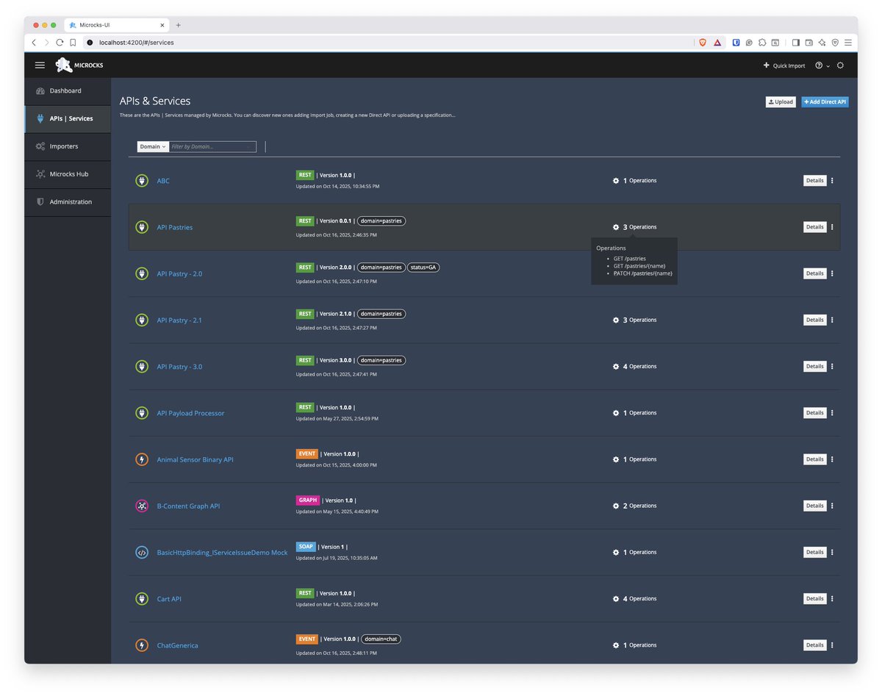The image size is (882, 696).
Task: Open BasicHttpBinding_IServiceIssueDemo Mock link
Action: [222, 552]
